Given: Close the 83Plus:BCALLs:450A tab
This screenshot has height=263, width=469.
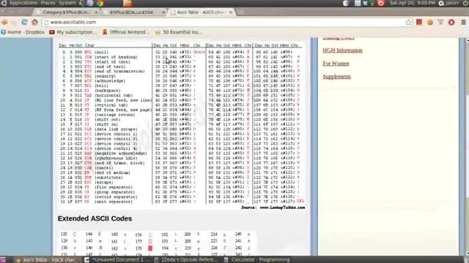Looking at the screenshot, I should click(163, 12).
